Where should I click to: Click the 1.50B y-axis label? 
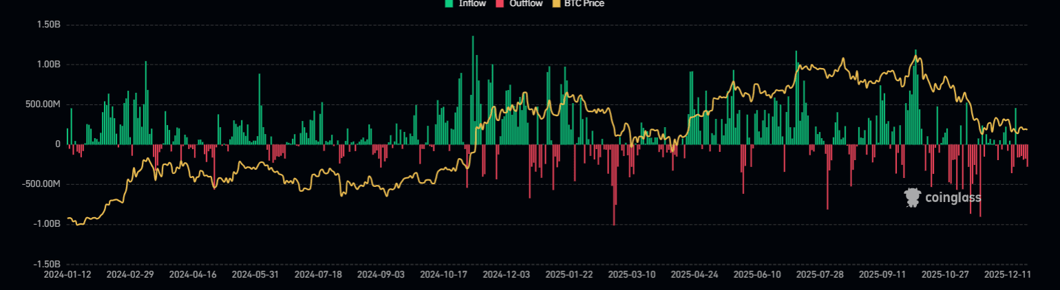coord(47,25)
